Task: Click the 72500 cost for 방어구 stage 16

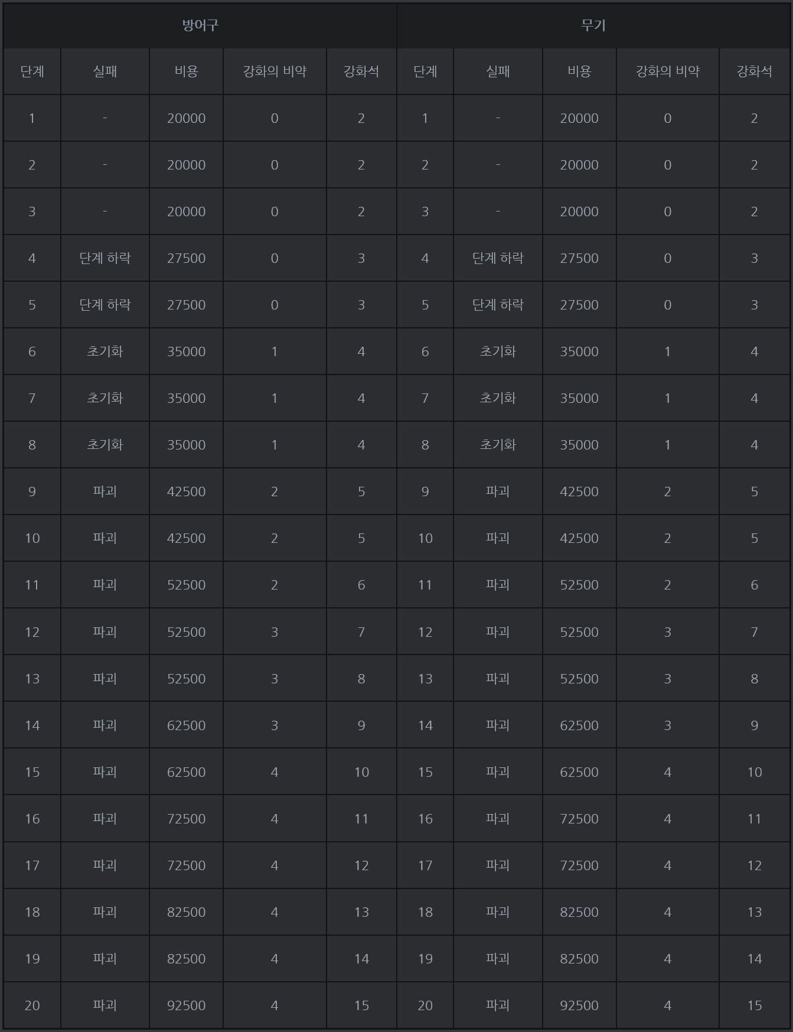Action: (x=186, y=819)
